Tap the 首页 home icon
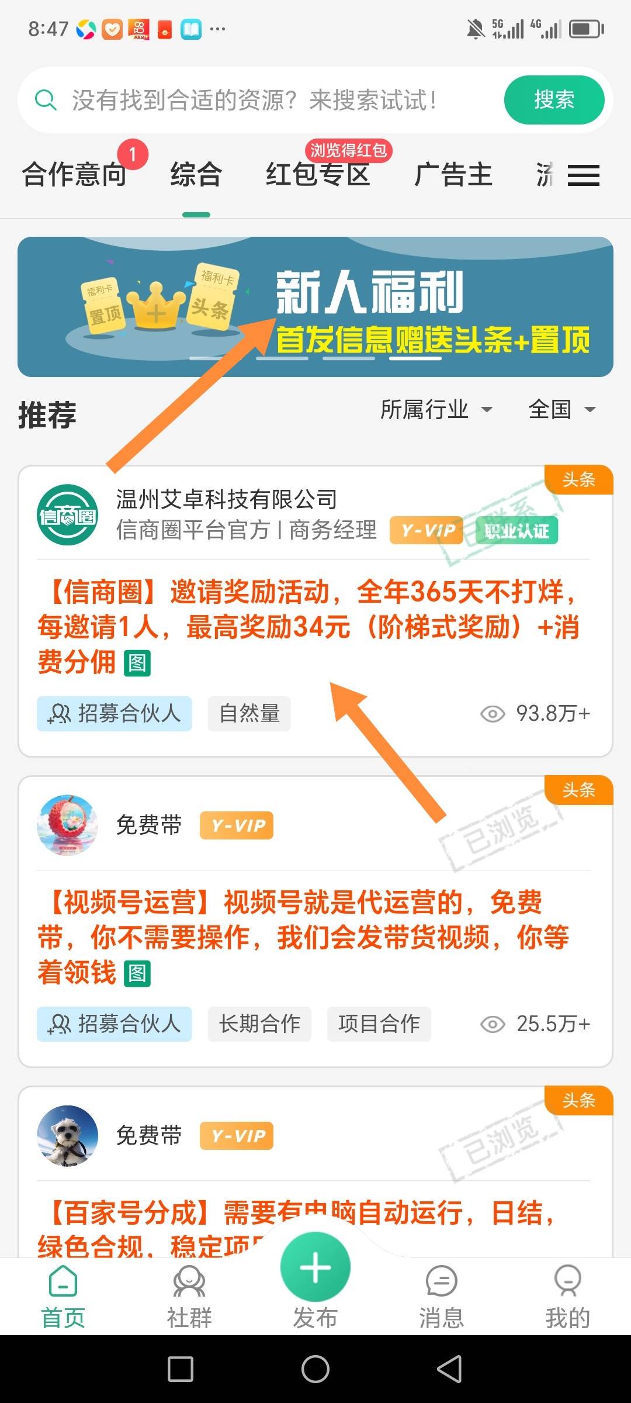Viewport: 631px width, 1403px height. 63,1282
